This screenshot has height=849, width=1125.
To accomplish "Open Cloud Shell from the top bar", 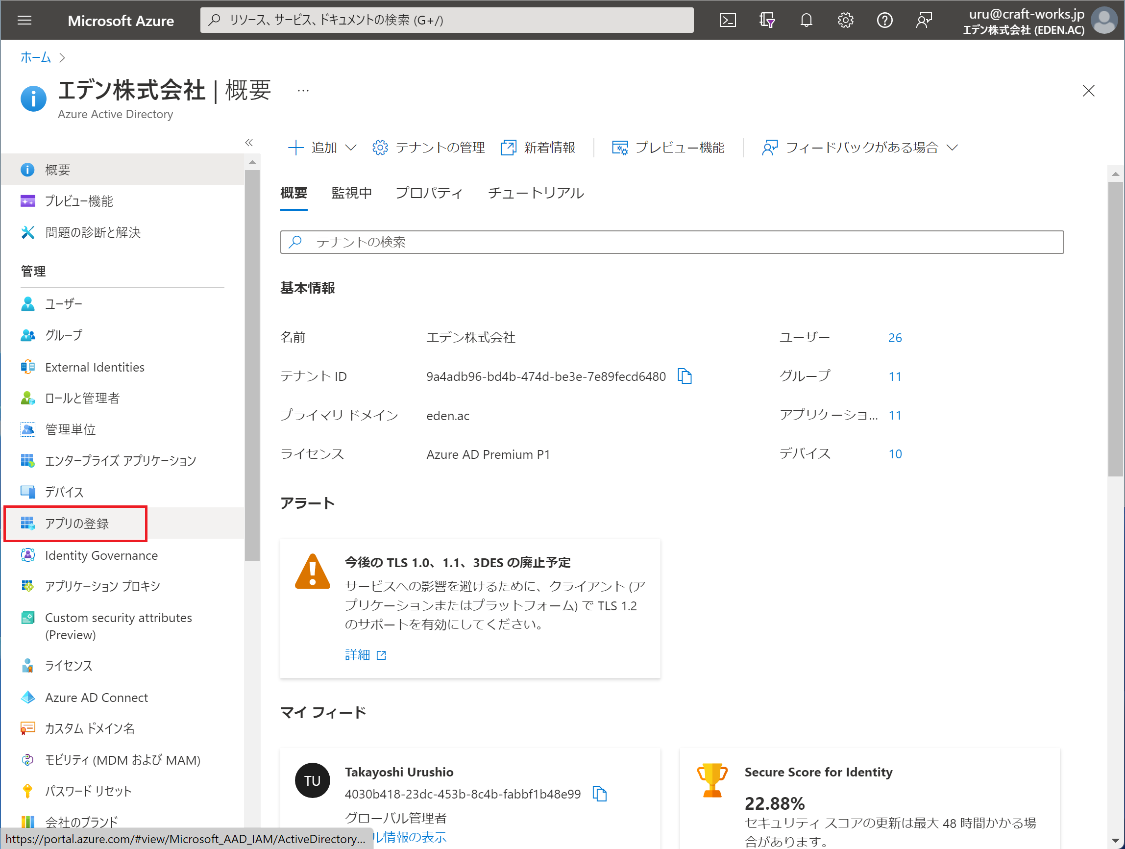I will pos(728,21).
